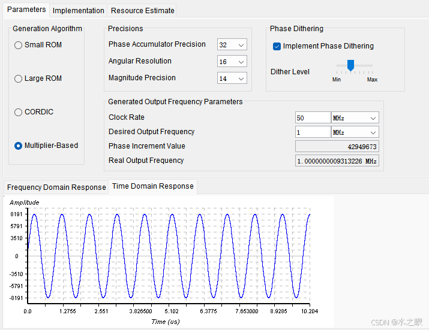The width and height of the screenshot is (429, 330).
Task: Click the Dither Level label
Action: (x=290, y=72)
